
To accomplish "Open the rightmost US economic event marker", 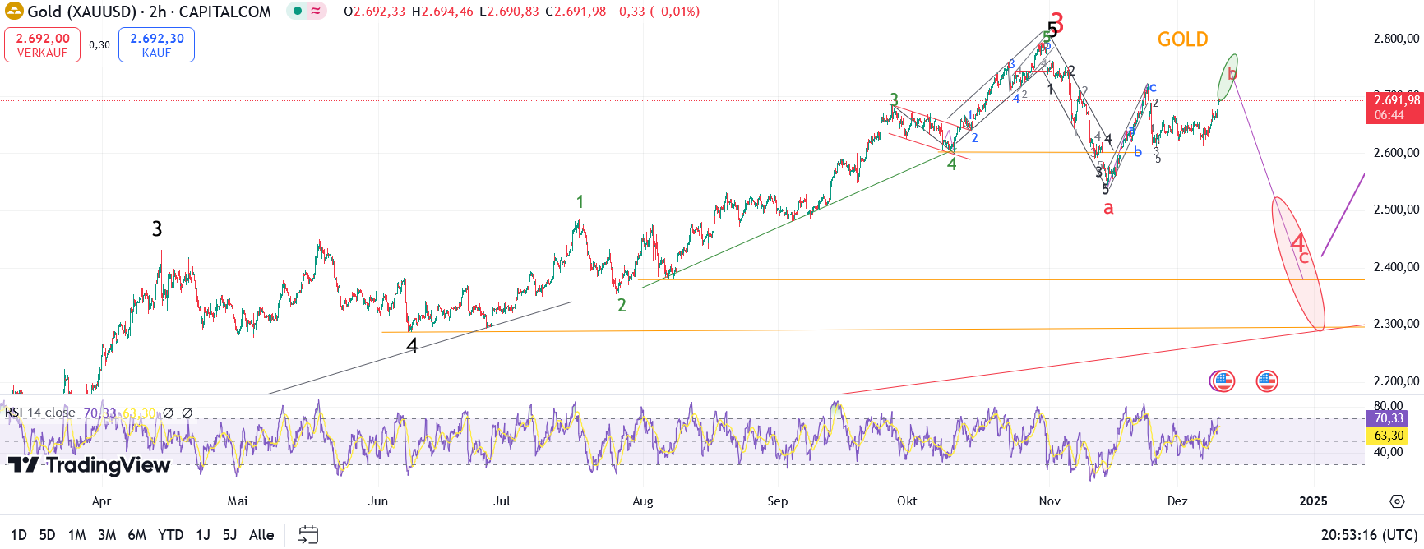I will click(1267, 381).
